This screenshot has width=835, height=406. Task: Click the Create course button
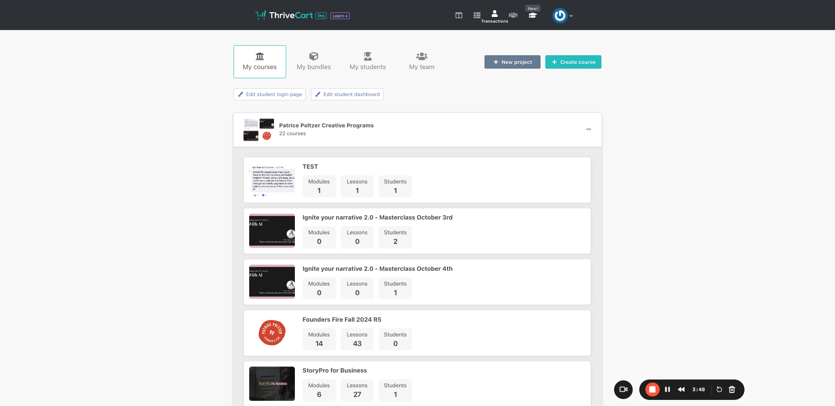click(x=573, y=62)
